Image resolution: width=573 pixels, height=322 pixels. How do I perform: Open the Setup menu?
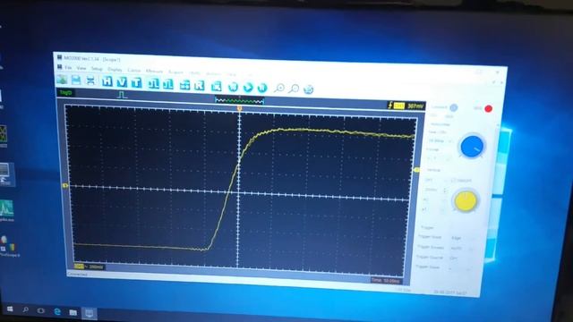[97, 69]
